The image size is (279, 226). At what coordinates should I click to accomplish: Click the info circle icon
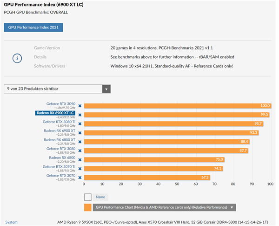(17, 57)
